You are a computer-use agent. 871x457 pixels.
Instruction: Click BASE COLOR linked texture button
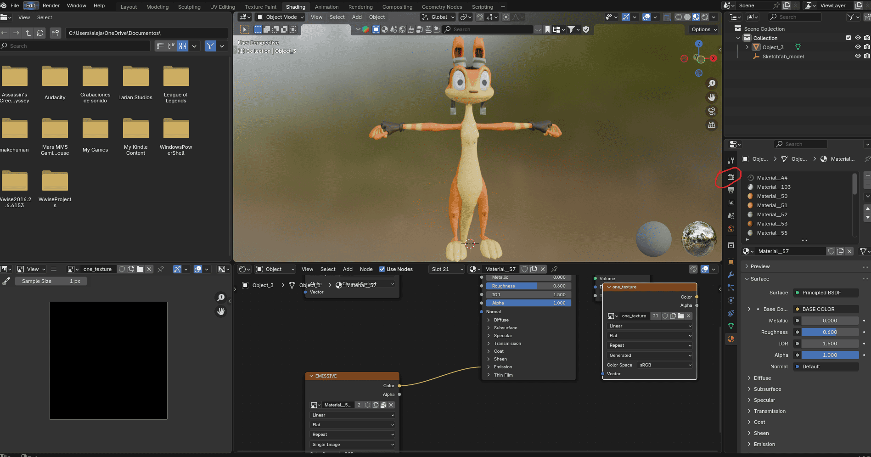coord(826,309)
